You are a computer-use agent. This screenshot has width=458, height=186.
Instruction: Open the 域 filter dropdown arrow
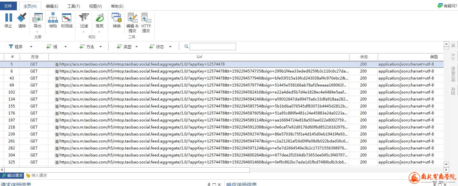click(66, 47)
